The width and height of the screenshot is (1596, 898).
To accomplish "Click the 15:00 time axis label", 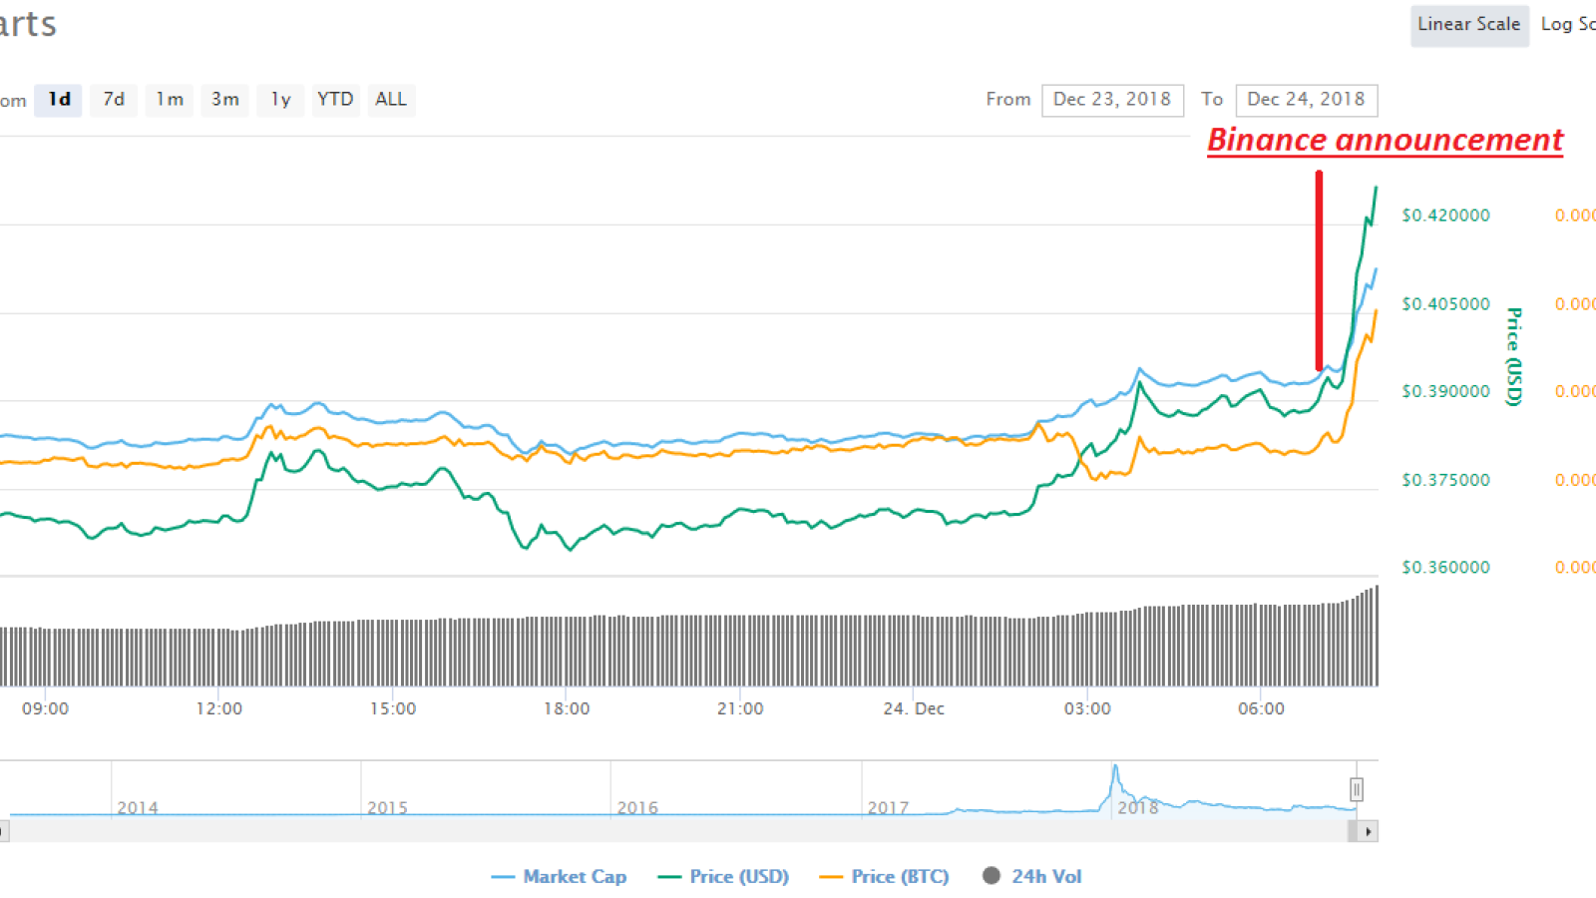I will [x=393, y=709].
